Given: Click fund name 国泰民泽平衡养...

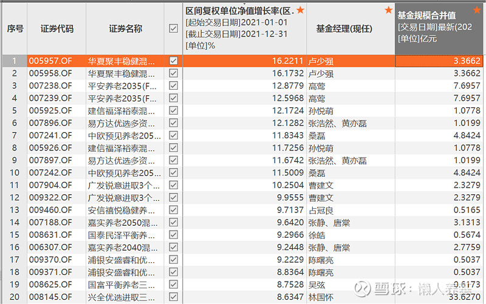Looking at the screenshot, I should pos(121,235).
